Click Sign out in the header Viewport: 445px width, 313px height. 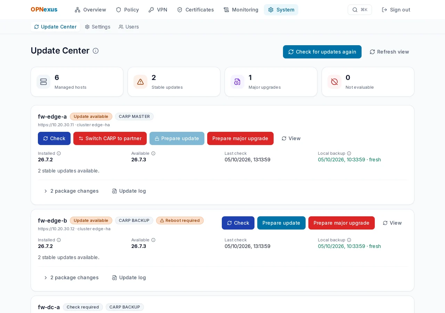(x=396, y=10)
